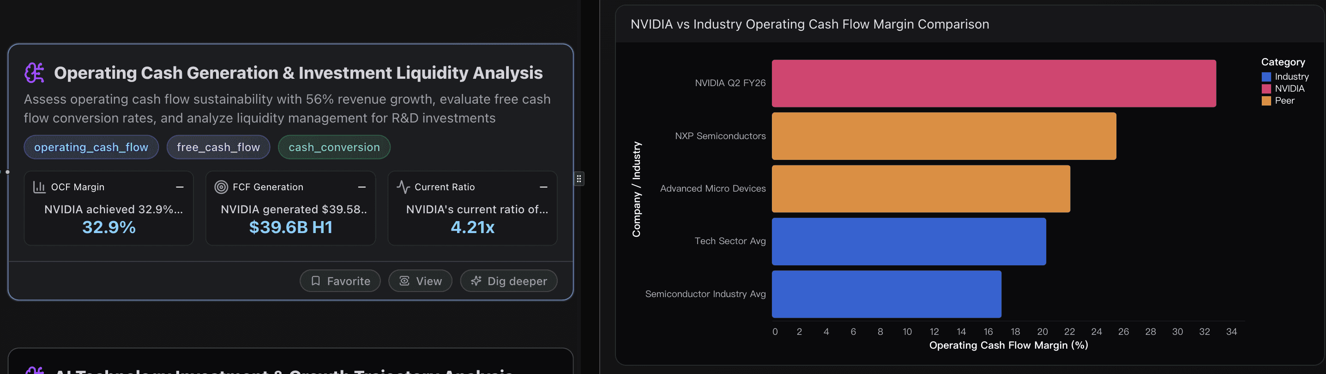Image resolution: width=1326 pixels, height=374 pixels.
Task: Click the Semiconductor Industry Avg bar
Action: pos(886,294)
